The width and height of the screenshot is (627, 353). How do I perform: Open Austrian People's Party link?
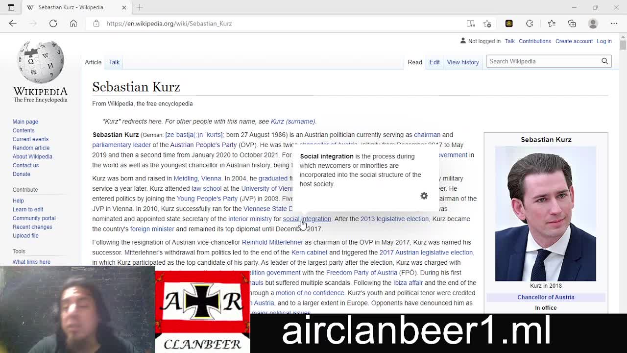coord(203,145)
